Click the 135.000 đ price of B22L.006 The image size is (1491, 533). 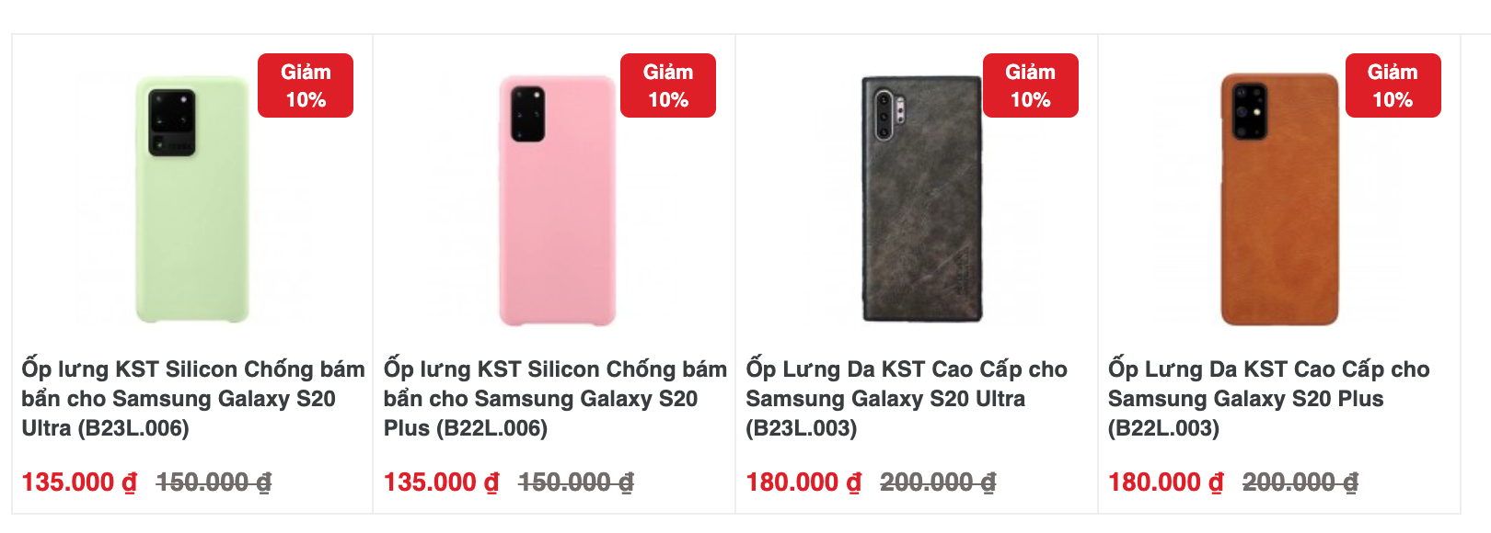point(442,482)
